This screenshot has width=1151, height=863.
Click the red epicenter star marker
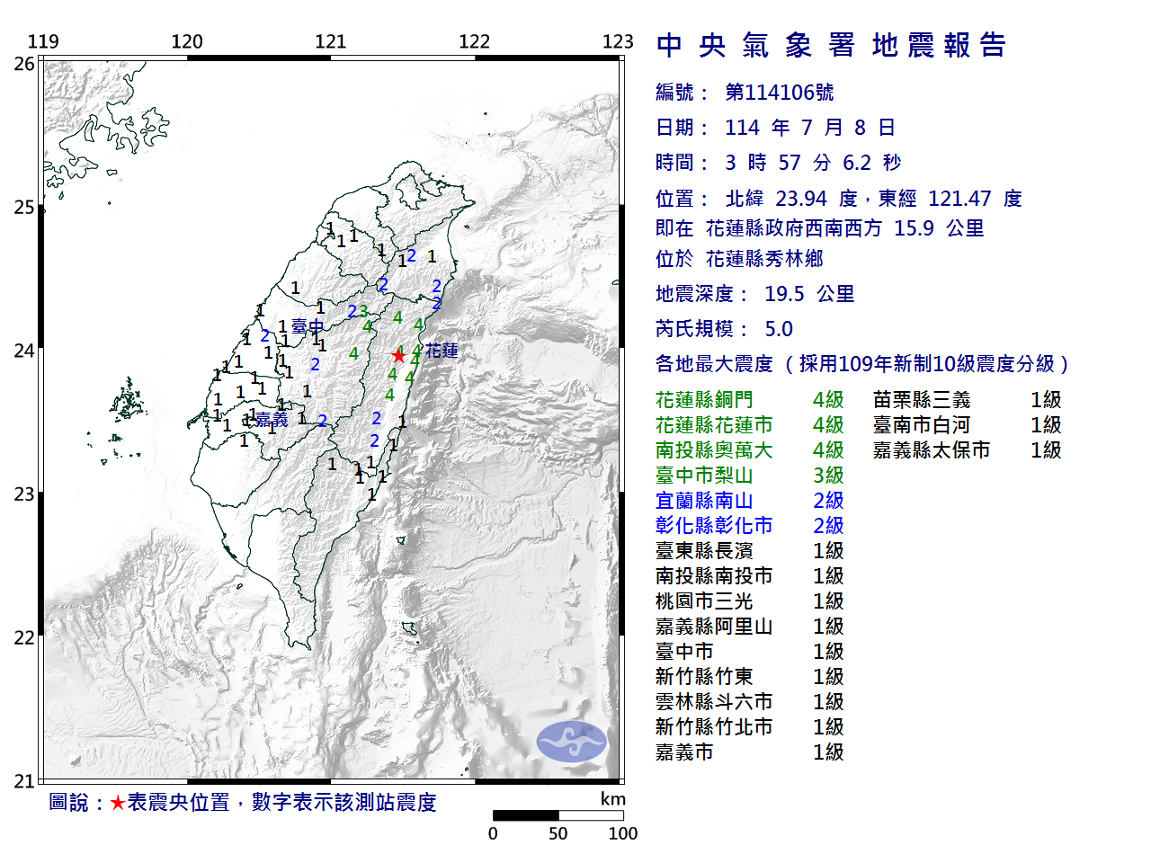[398, 355]
